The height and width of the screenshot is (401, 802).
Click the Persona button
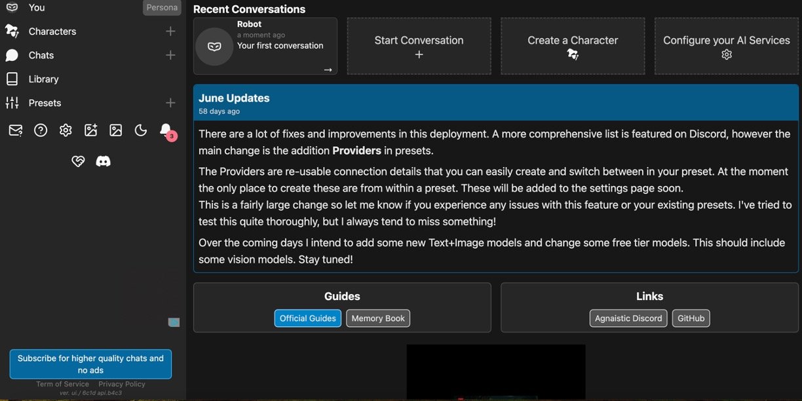[x=162, y=8]
